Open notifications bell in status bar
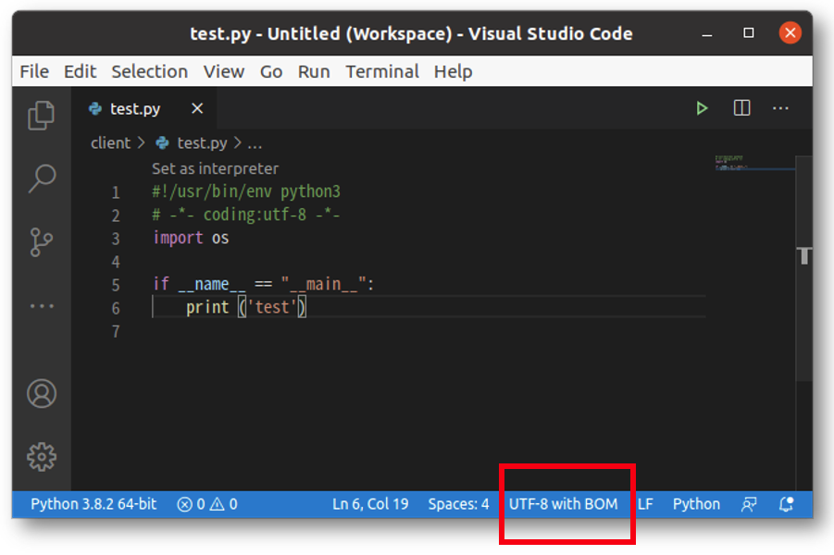The width and height of the screenshot is (834, 555). 786,504
